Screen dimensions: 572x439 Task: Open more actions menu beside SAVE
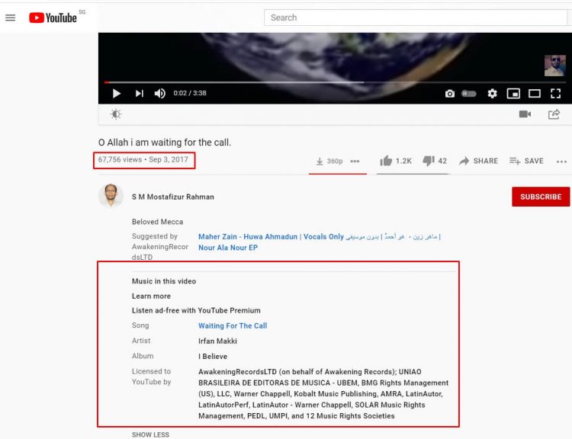pyautogui.click(x=561, y=161)
